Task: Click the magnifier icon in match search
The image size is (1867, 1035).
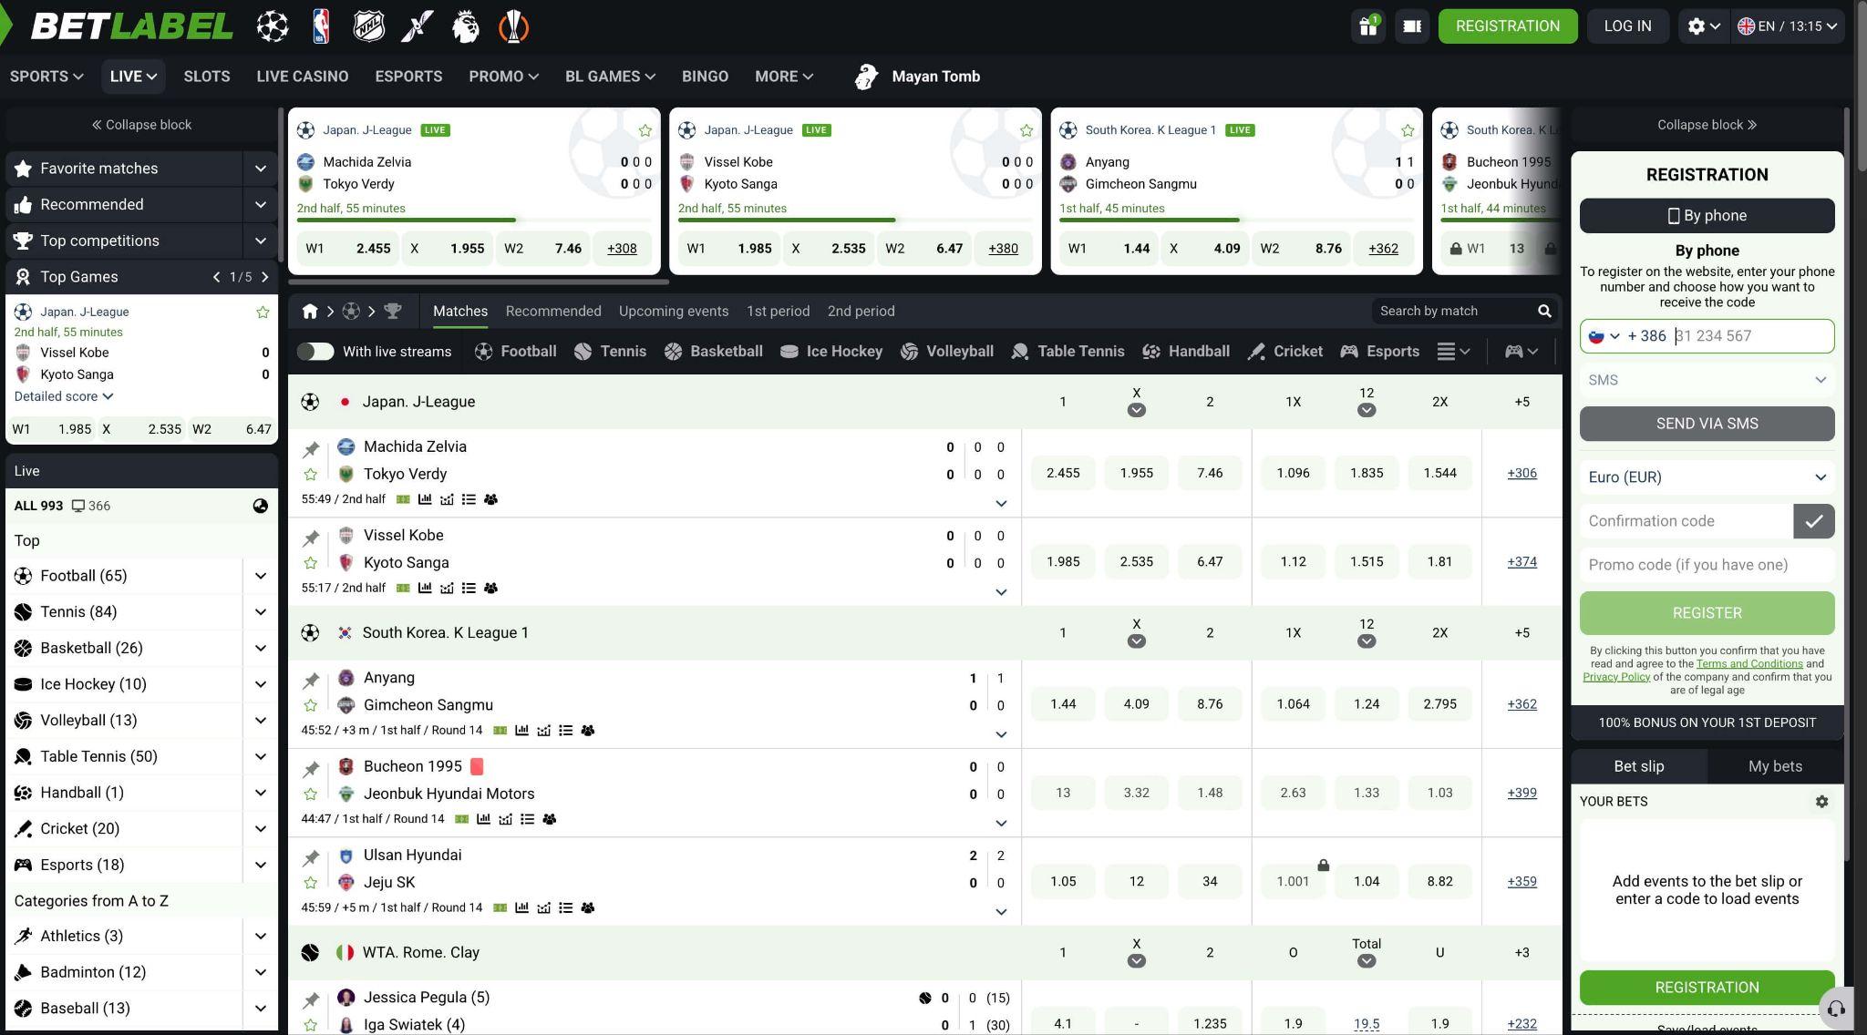Action: tap(1544, 312)
